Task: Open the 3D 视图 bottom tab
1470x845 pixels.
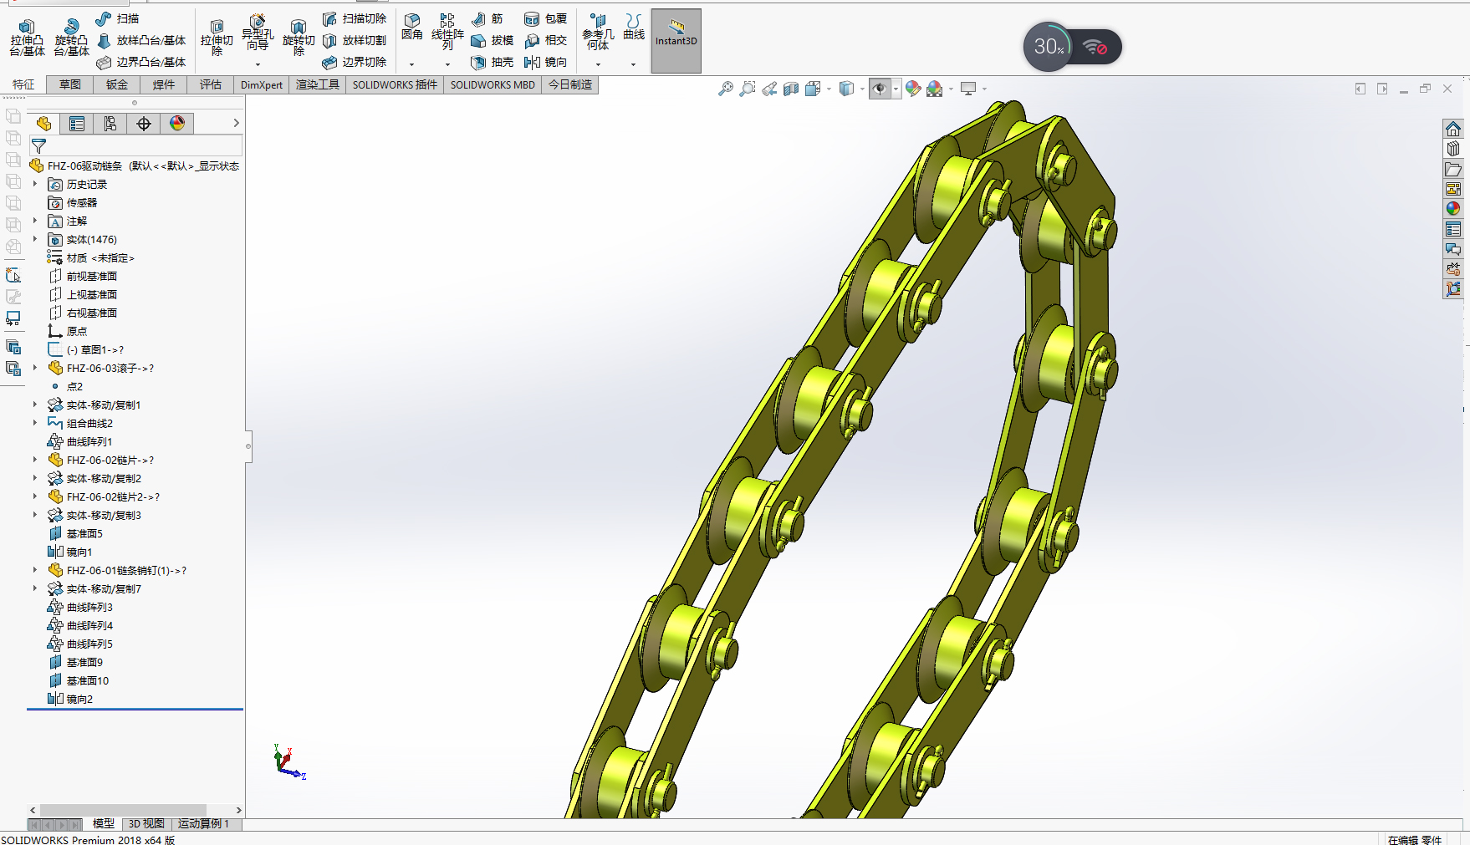Action: [146, 824]
